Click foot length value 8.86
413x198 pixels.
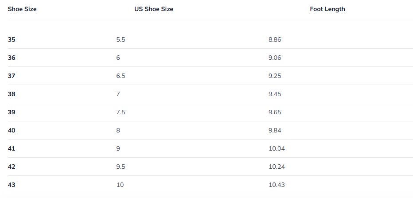(x=275, y=39)
